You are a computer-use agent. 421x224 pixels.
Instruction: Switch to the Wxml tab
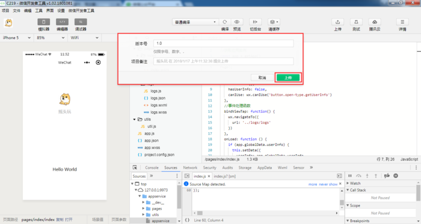(x=282, y=168)
